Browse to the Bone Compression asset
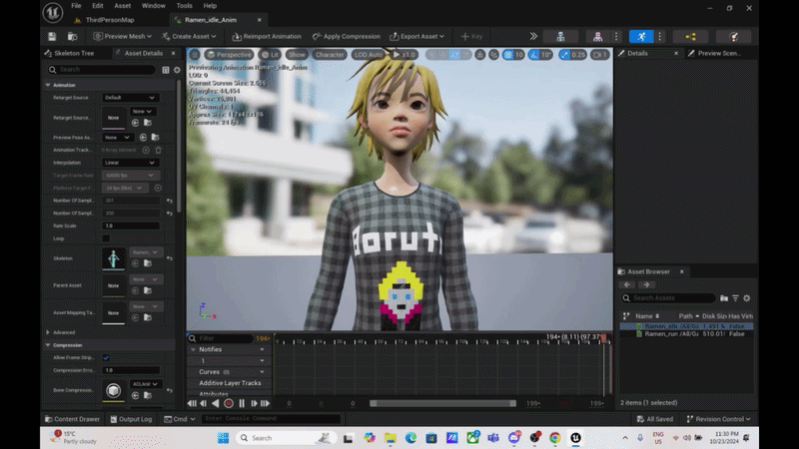Viewport: 799px width, 449px height. (x=148, y=395)
